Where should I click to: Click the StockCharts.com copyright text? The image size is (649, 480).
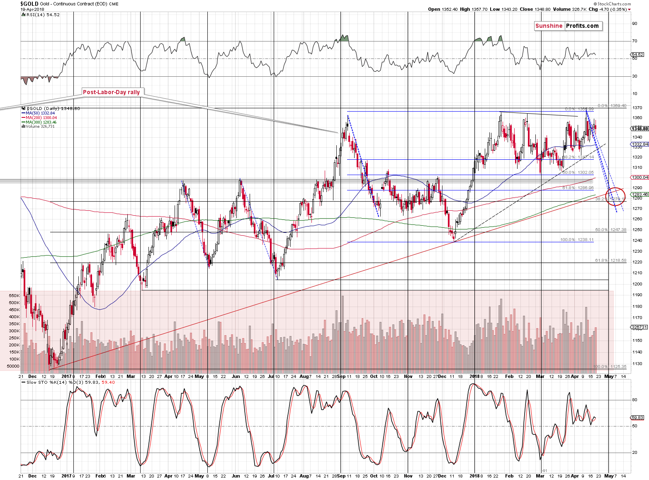[612, 4]
